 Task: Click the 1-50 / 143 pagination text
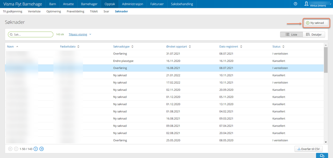point(26,149)
